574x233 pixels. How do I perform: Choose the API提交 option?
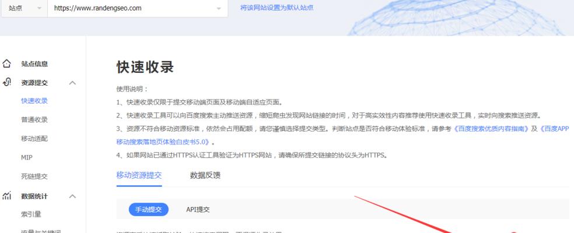[198, 210]
